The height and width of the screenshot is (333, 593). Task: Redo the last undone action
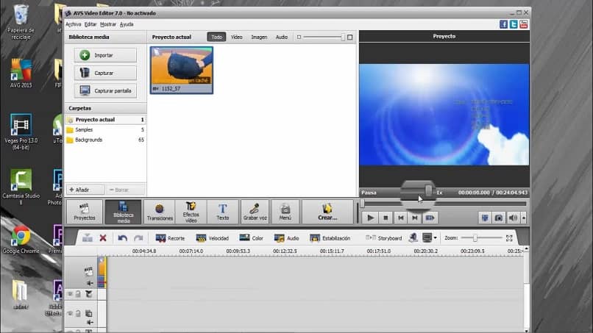point(138,237)
